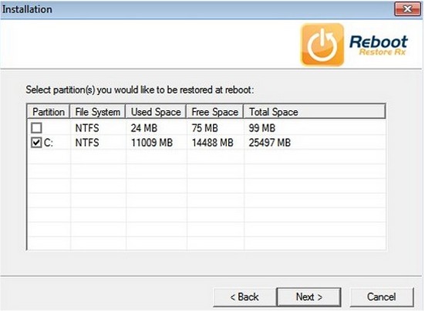Screen dimensions: 425x311
Task: Click the 24 MB used space cell
Action: pos(144,128)
